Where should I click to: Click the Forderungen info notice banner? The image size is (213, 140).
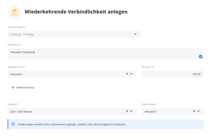tap(105, 124)
